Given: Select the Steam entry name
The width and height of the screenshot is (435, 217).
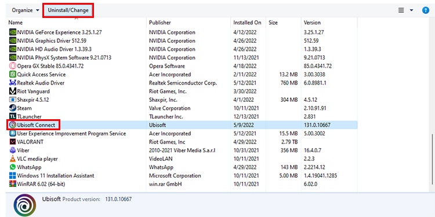Looking at the screenshot, I should 24,108.
